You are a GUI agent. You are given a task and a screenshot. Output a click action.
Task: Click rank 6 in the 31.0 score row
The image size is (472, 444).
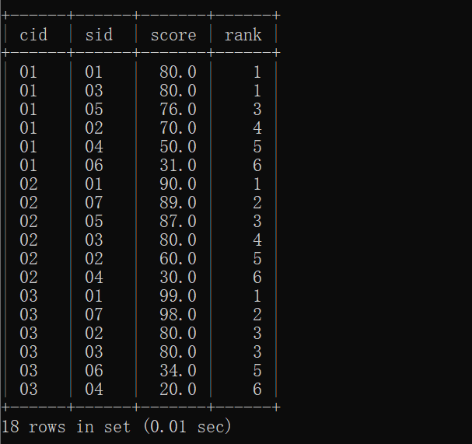point(257,166)
